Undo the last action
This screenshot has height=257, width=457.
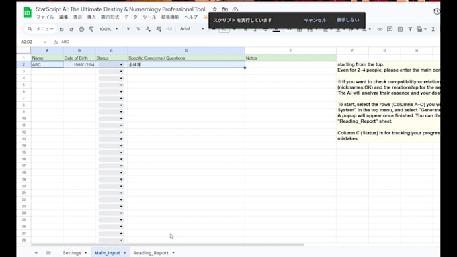coord(62,29)
